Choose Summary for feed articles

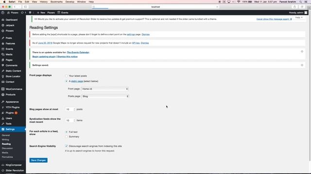(x=67, y=136)
